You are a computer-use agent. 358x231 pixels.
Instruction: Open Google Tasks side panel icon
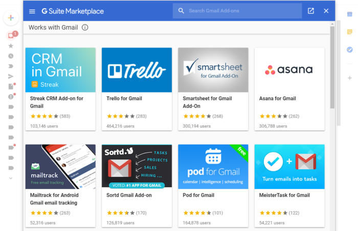(349, 50)
